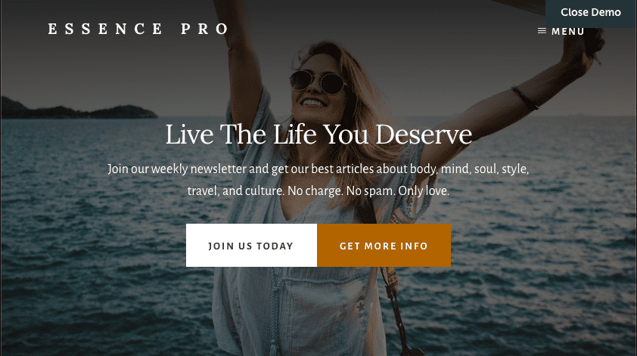The width and height of the screenshot is (637, 356).
Task: Click the woman's smiling mouth in photo
Action: point(313,102)
